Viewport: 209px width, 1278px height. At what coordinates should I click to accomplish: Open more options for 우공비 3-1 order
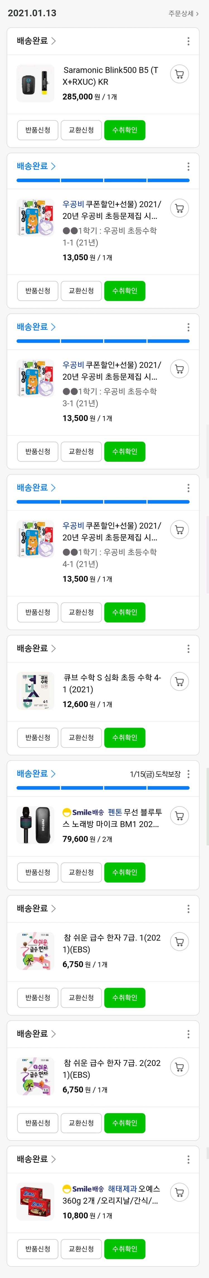pyautogui.click(x=188, y=327)
